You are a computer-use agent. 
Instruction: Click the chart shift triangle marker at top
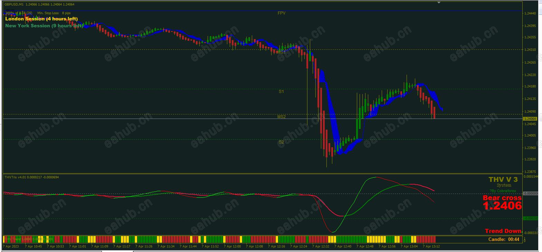(x=439, y=2)
